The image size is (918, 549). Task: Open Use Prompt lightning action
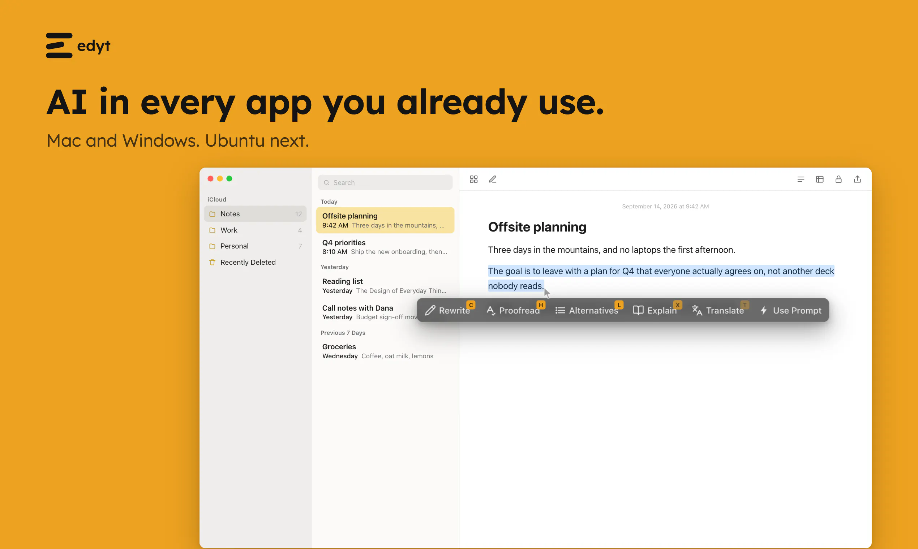pyautogui.click(x=790, y=310)
